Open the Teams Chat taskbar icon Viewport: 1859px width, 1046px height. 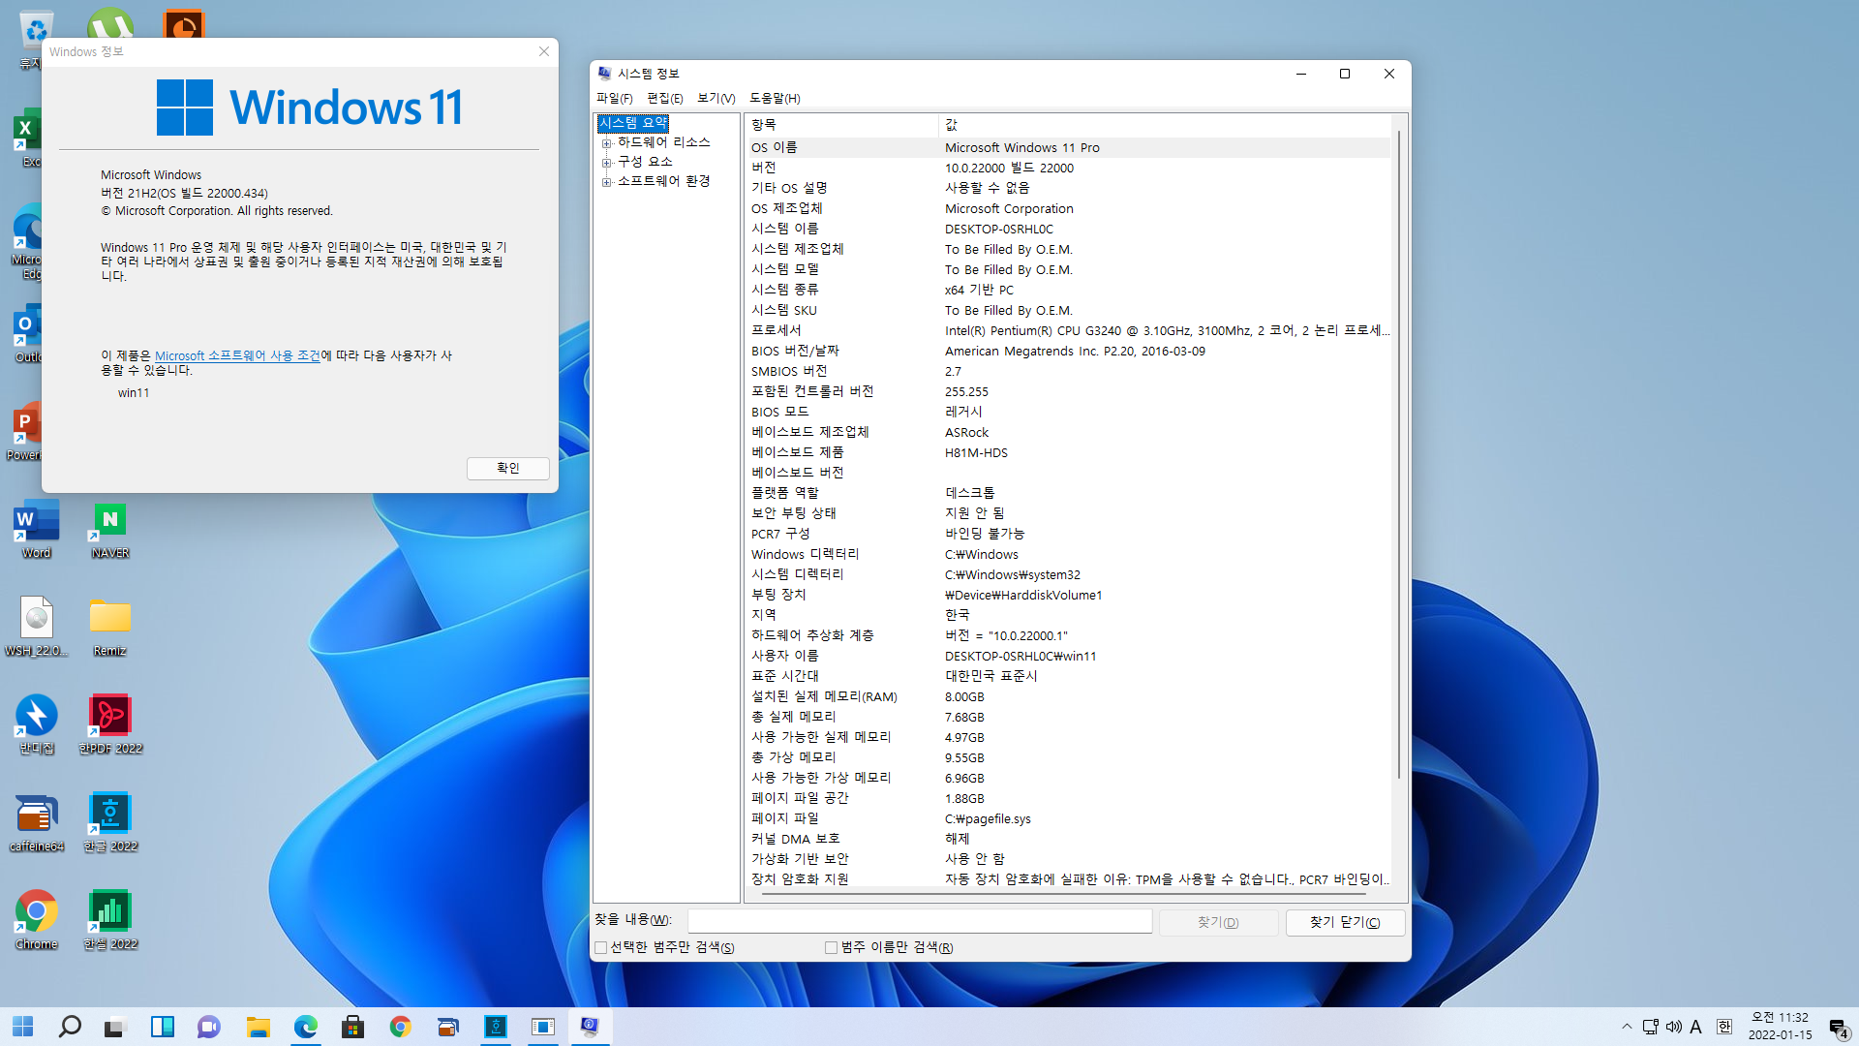[x=209, y=1027]
